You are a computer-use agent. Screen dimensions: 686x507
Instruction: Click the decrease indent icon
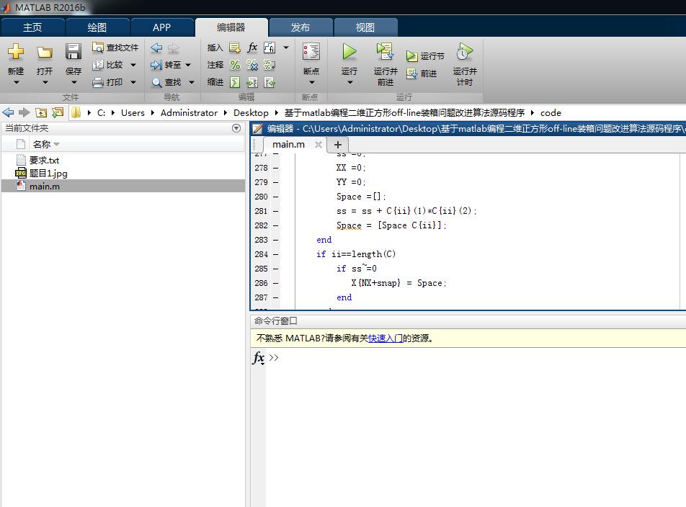click(x=269, y=82)
